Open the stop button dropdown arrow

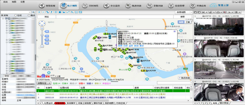tap(240, 12)
